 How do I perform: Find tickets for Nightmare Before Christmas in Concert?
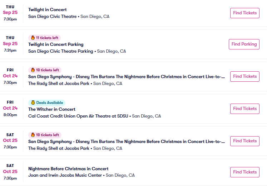pyautogui.click(x=244, y=172)
